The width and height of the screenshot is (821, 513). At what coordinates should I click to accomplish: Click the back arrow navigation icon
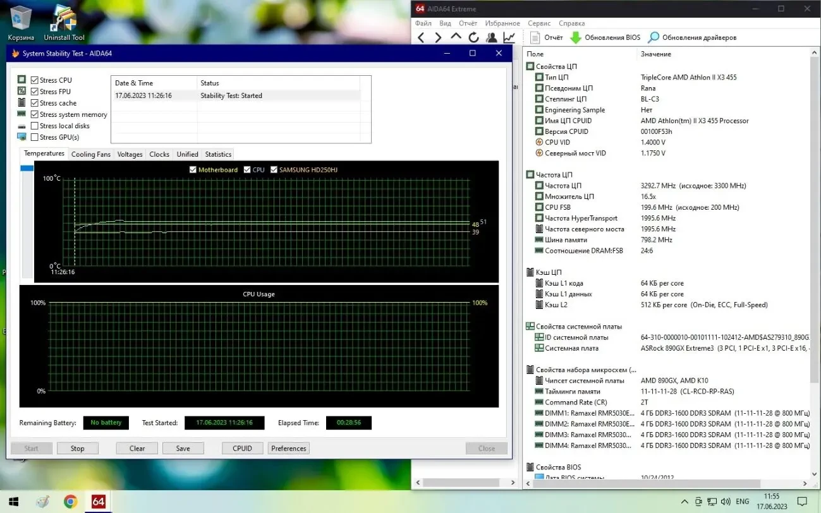[x=421, y=37]
